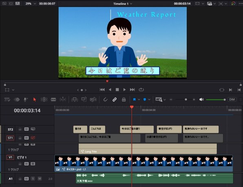Select the V1 track destination button
The image size is (243, 187).
click(x=10, y=157)
